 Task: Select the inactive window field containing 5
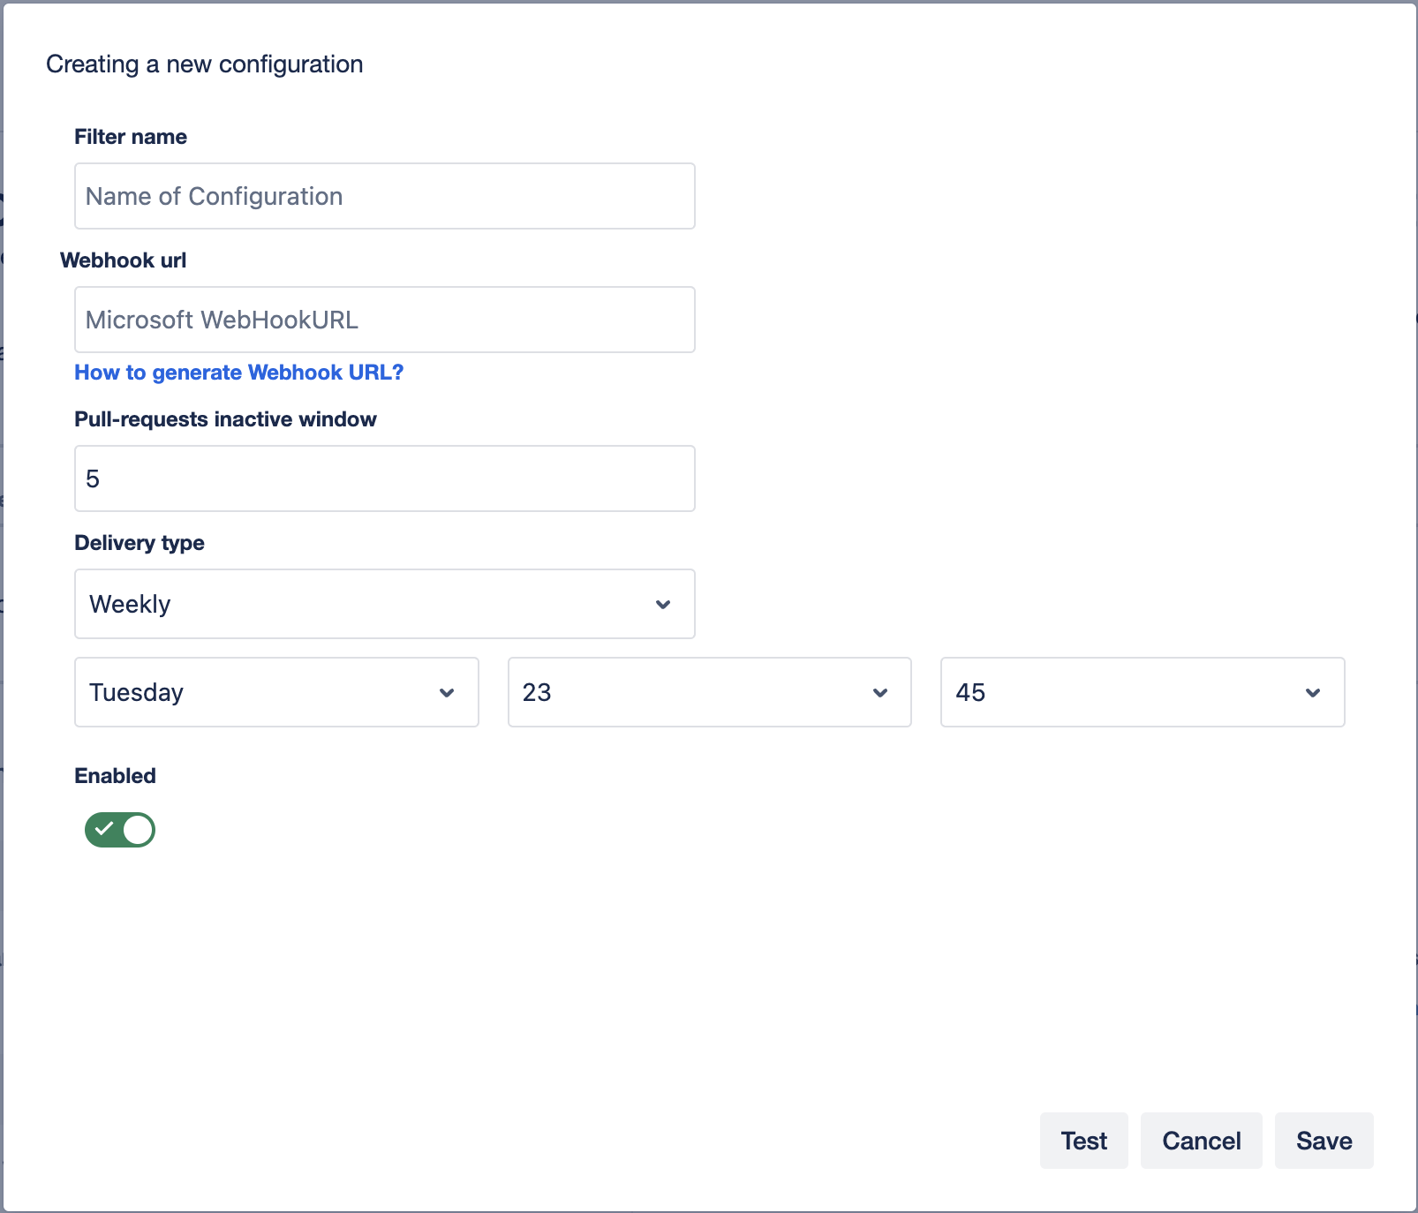tap(384, 478)
